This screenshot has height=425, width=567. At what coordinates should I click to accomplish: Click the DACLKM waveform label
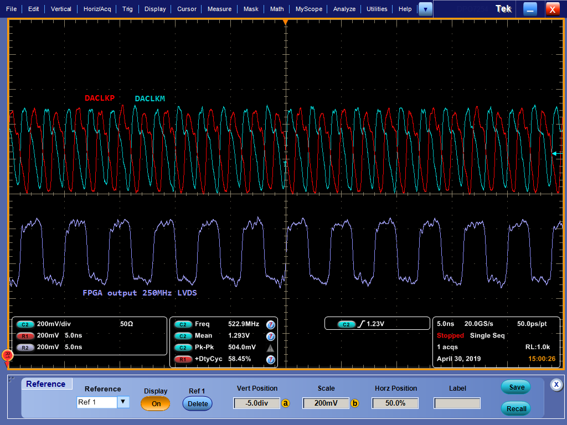click(x=150, y=99)
